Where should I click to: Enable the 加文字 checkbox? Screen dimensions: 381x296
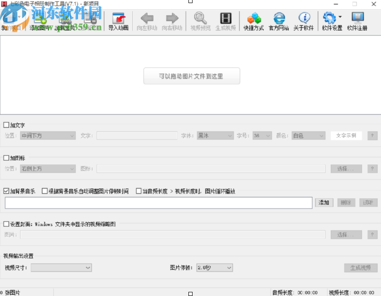6,125
